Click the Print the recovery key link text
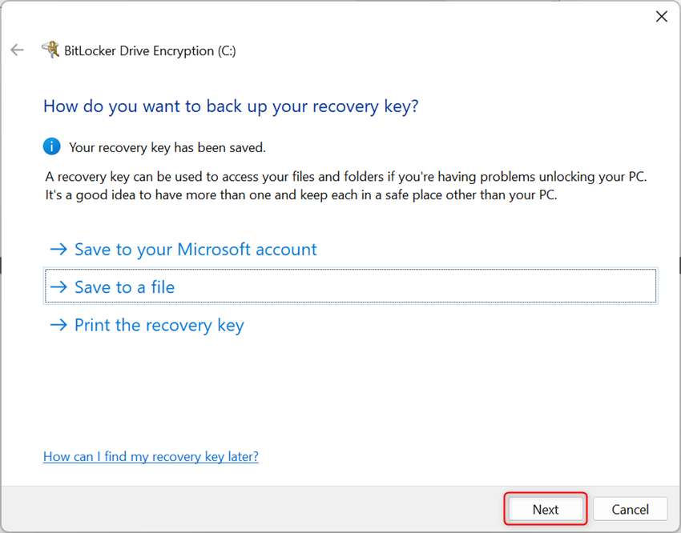This screenshot has width=681, height=533. (159, 325)
